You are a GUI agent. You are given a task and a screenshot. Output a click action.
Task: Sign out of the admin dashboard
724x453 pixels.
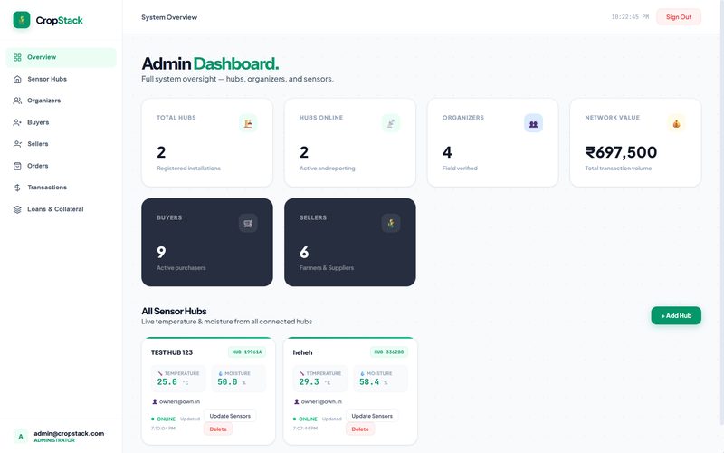pyautogui.click(x=678, y=17)
